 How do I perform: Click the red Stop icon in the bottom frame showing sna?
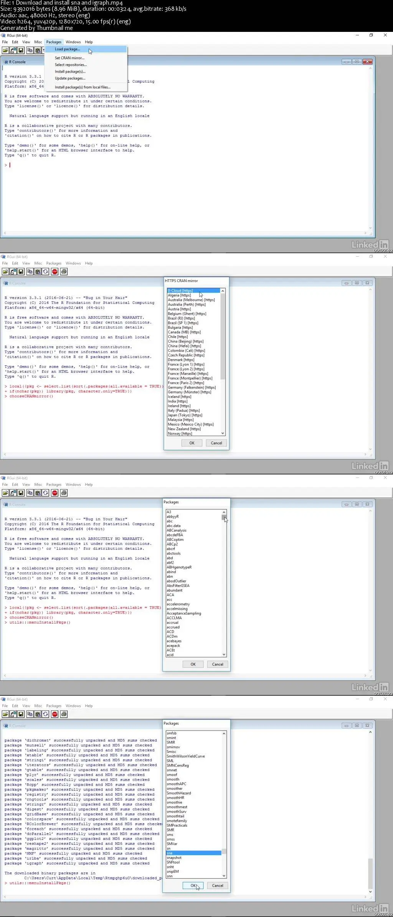[x=54, y=714]
